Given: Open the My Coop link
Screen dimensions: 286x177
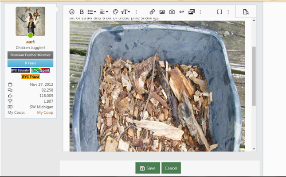Looking at the screenshot, I should coord(45,113).
